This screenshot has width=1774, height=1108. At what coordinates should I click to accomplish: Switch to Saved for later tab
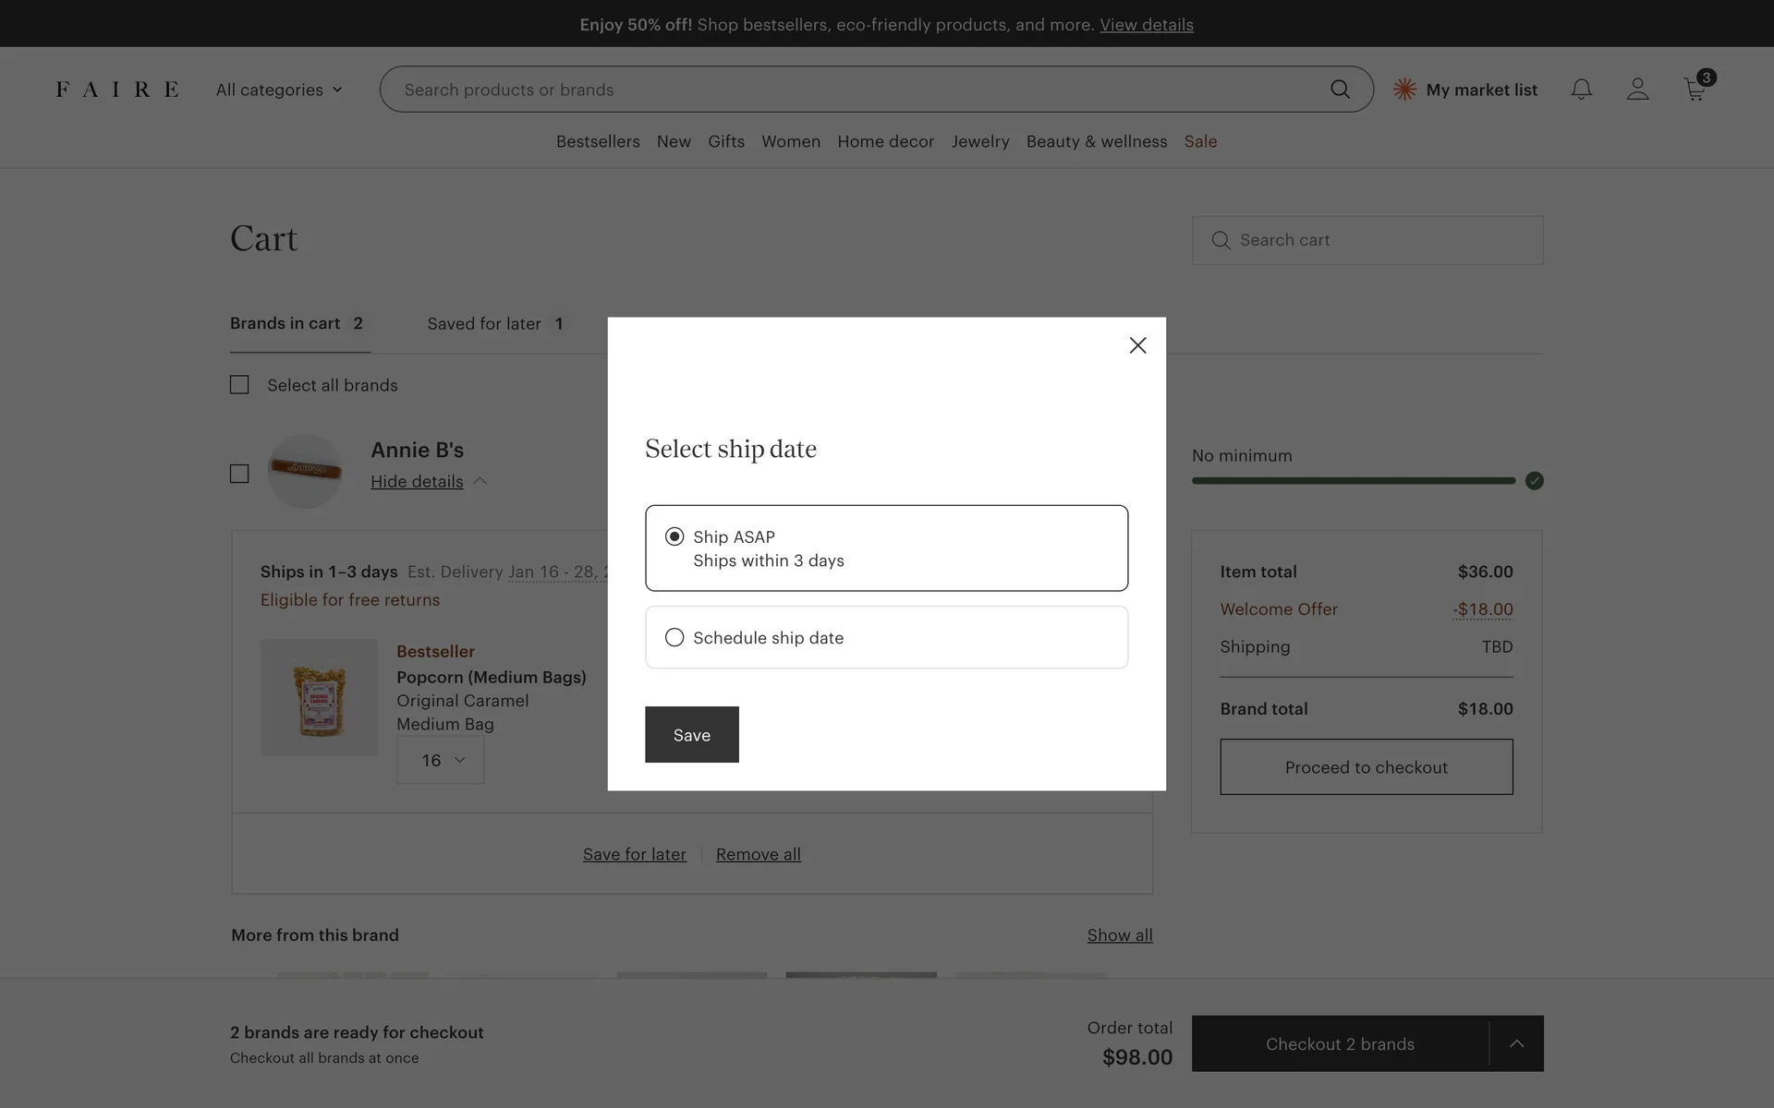coord(494,324)
